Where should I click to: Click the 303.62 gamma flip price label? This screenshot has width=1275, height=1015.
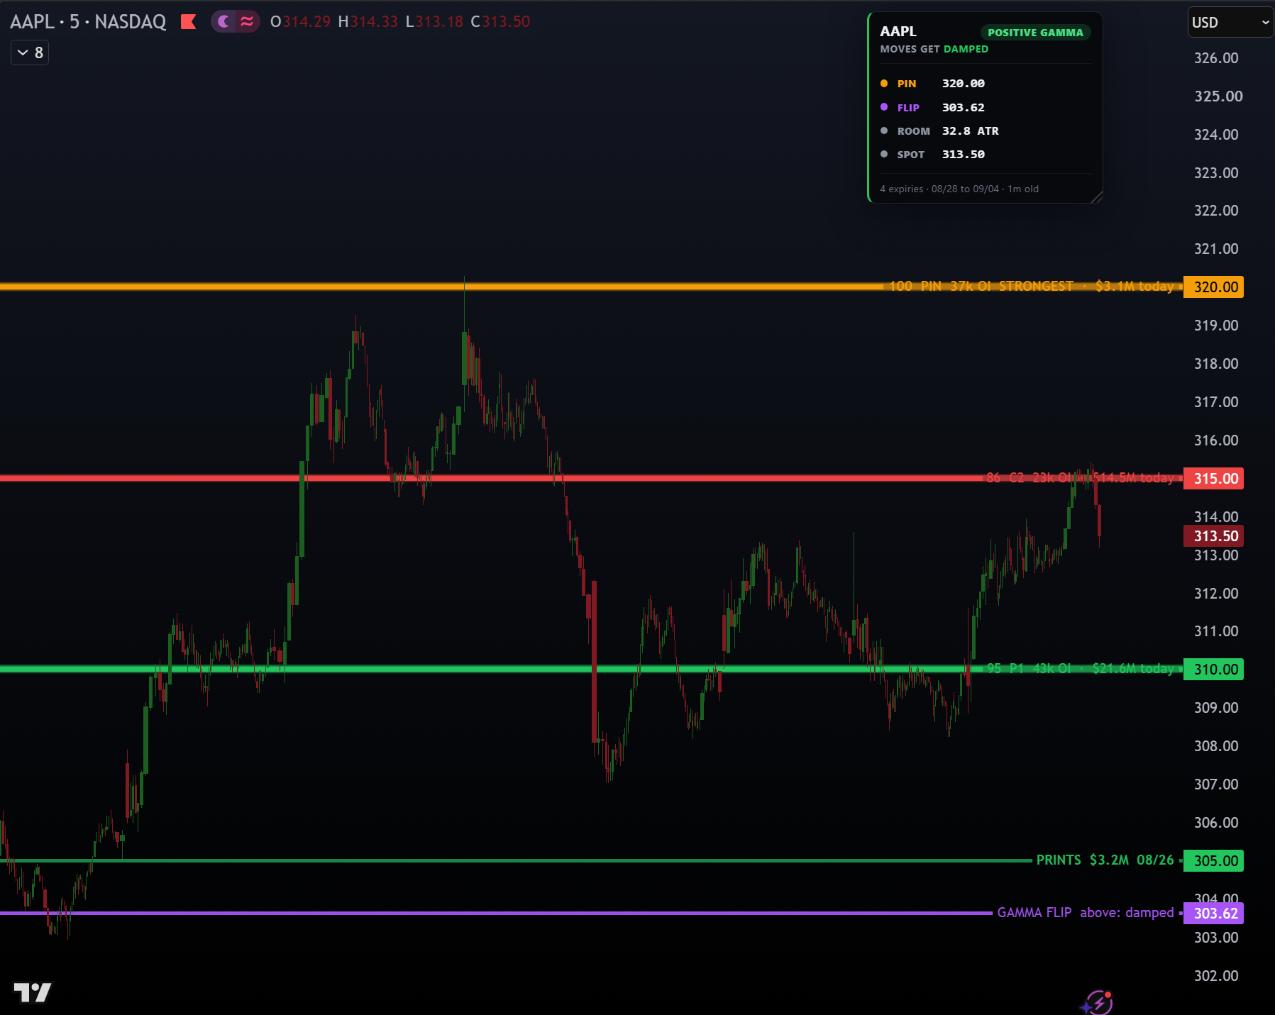click(1213, 913)
